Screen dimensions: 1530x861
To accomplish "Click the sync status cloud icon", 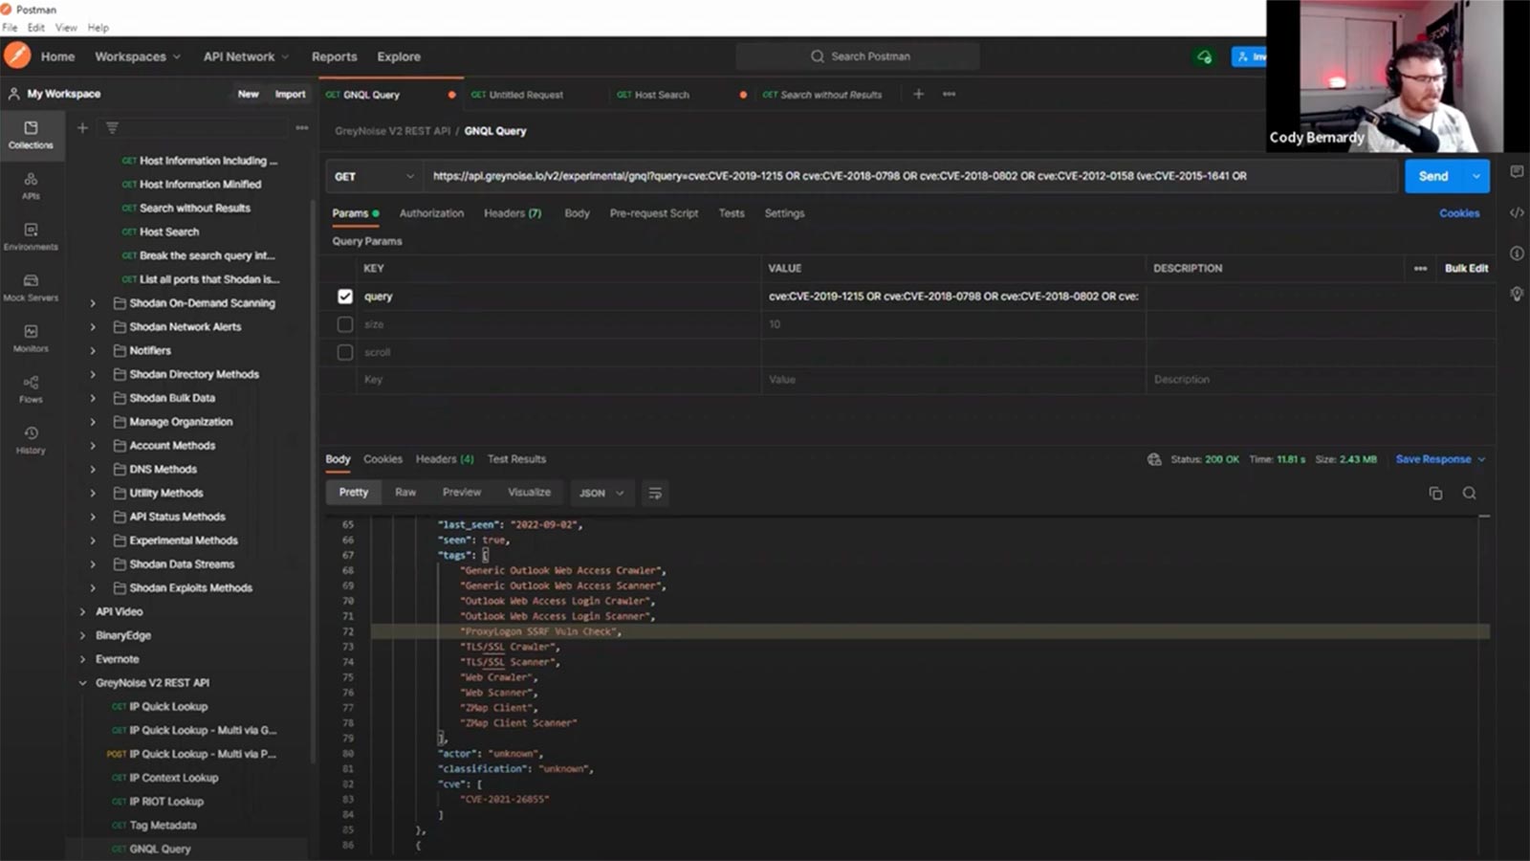I will click(x=1205, y=56).
